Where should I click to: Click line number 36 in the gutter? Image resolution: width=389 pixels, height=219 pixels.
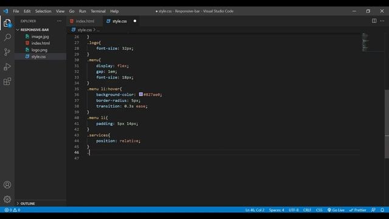coord(77,95)
